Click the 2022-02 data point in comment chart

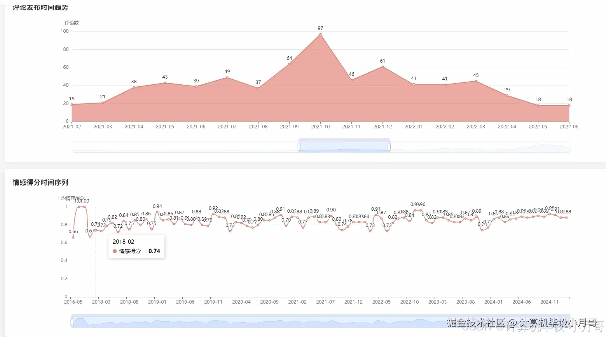(445, 85)
